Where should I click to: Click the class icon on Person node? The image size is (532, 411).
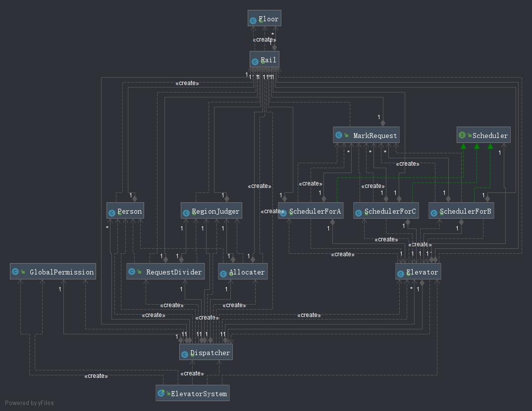click(x=112, y=213)
